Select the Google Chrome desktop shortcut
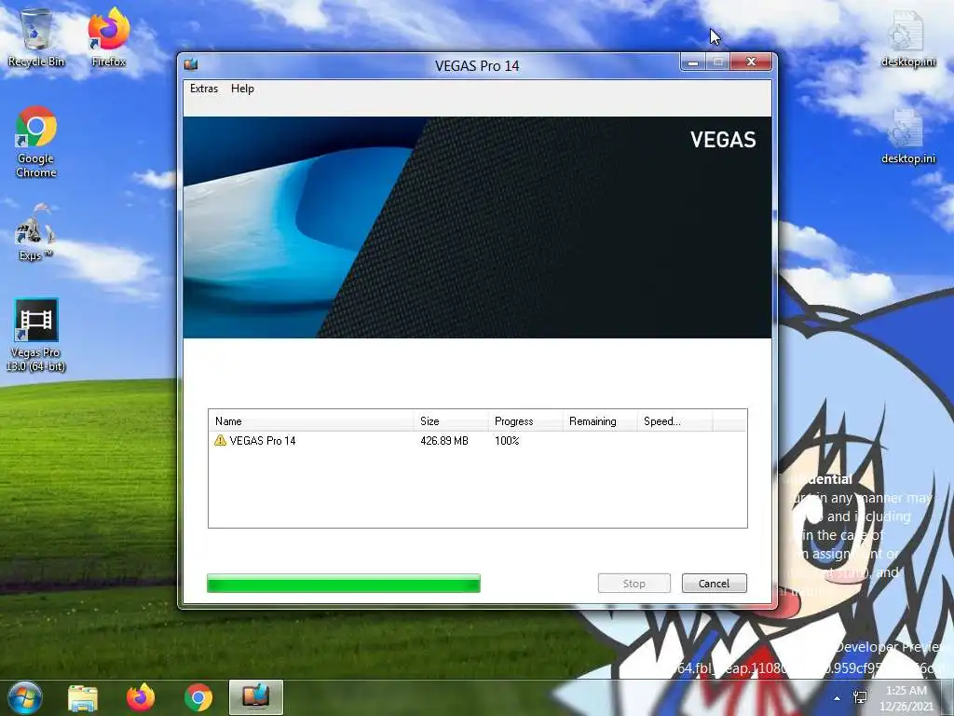The image size is (954, 716). coord(36,142)
